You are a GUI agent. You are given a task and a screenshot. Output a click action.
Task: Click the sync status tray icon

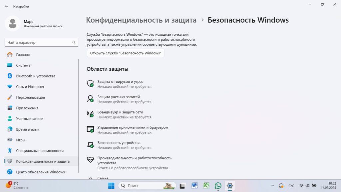(x=281, y=186)
